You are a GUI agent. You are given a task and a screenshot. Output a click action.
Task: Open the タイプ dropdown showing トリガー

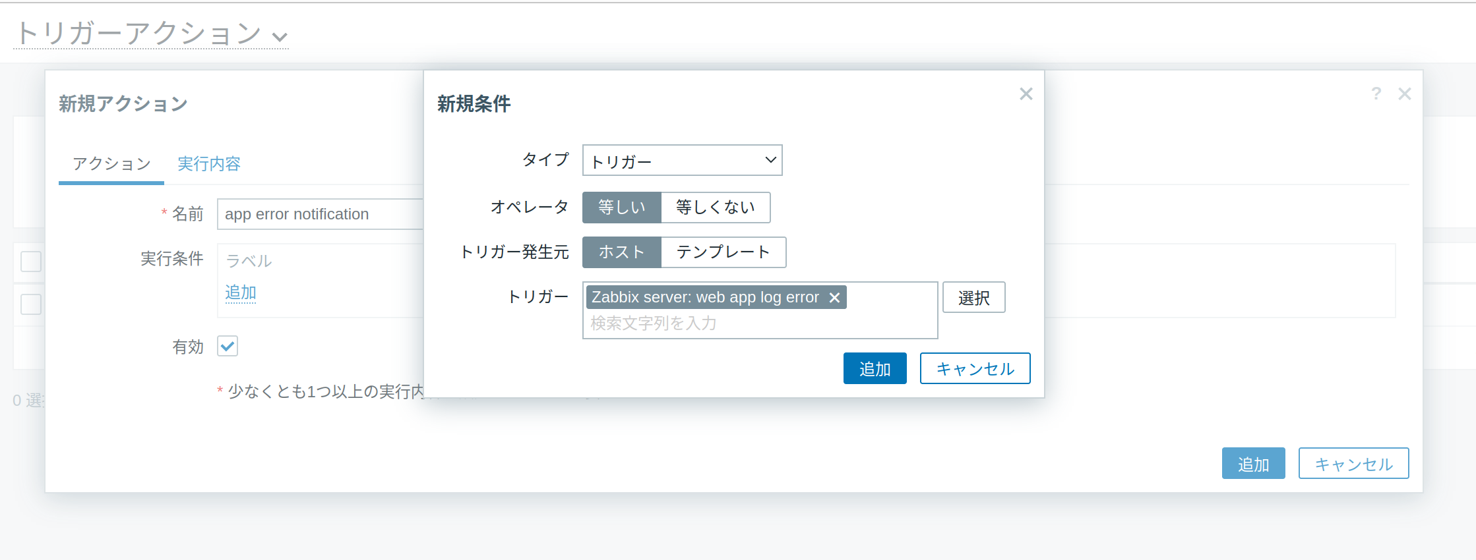pos(682,161)
